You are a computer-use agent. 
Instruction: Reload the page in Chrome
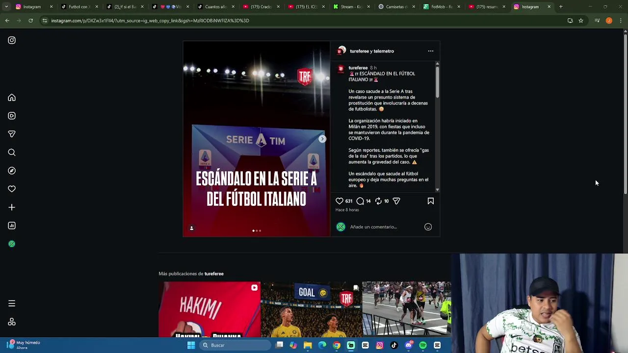[x=30, y=21]
